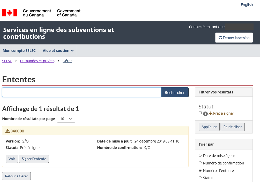Click the warning icon next to Prêt à signer filter

coord(211,113)
